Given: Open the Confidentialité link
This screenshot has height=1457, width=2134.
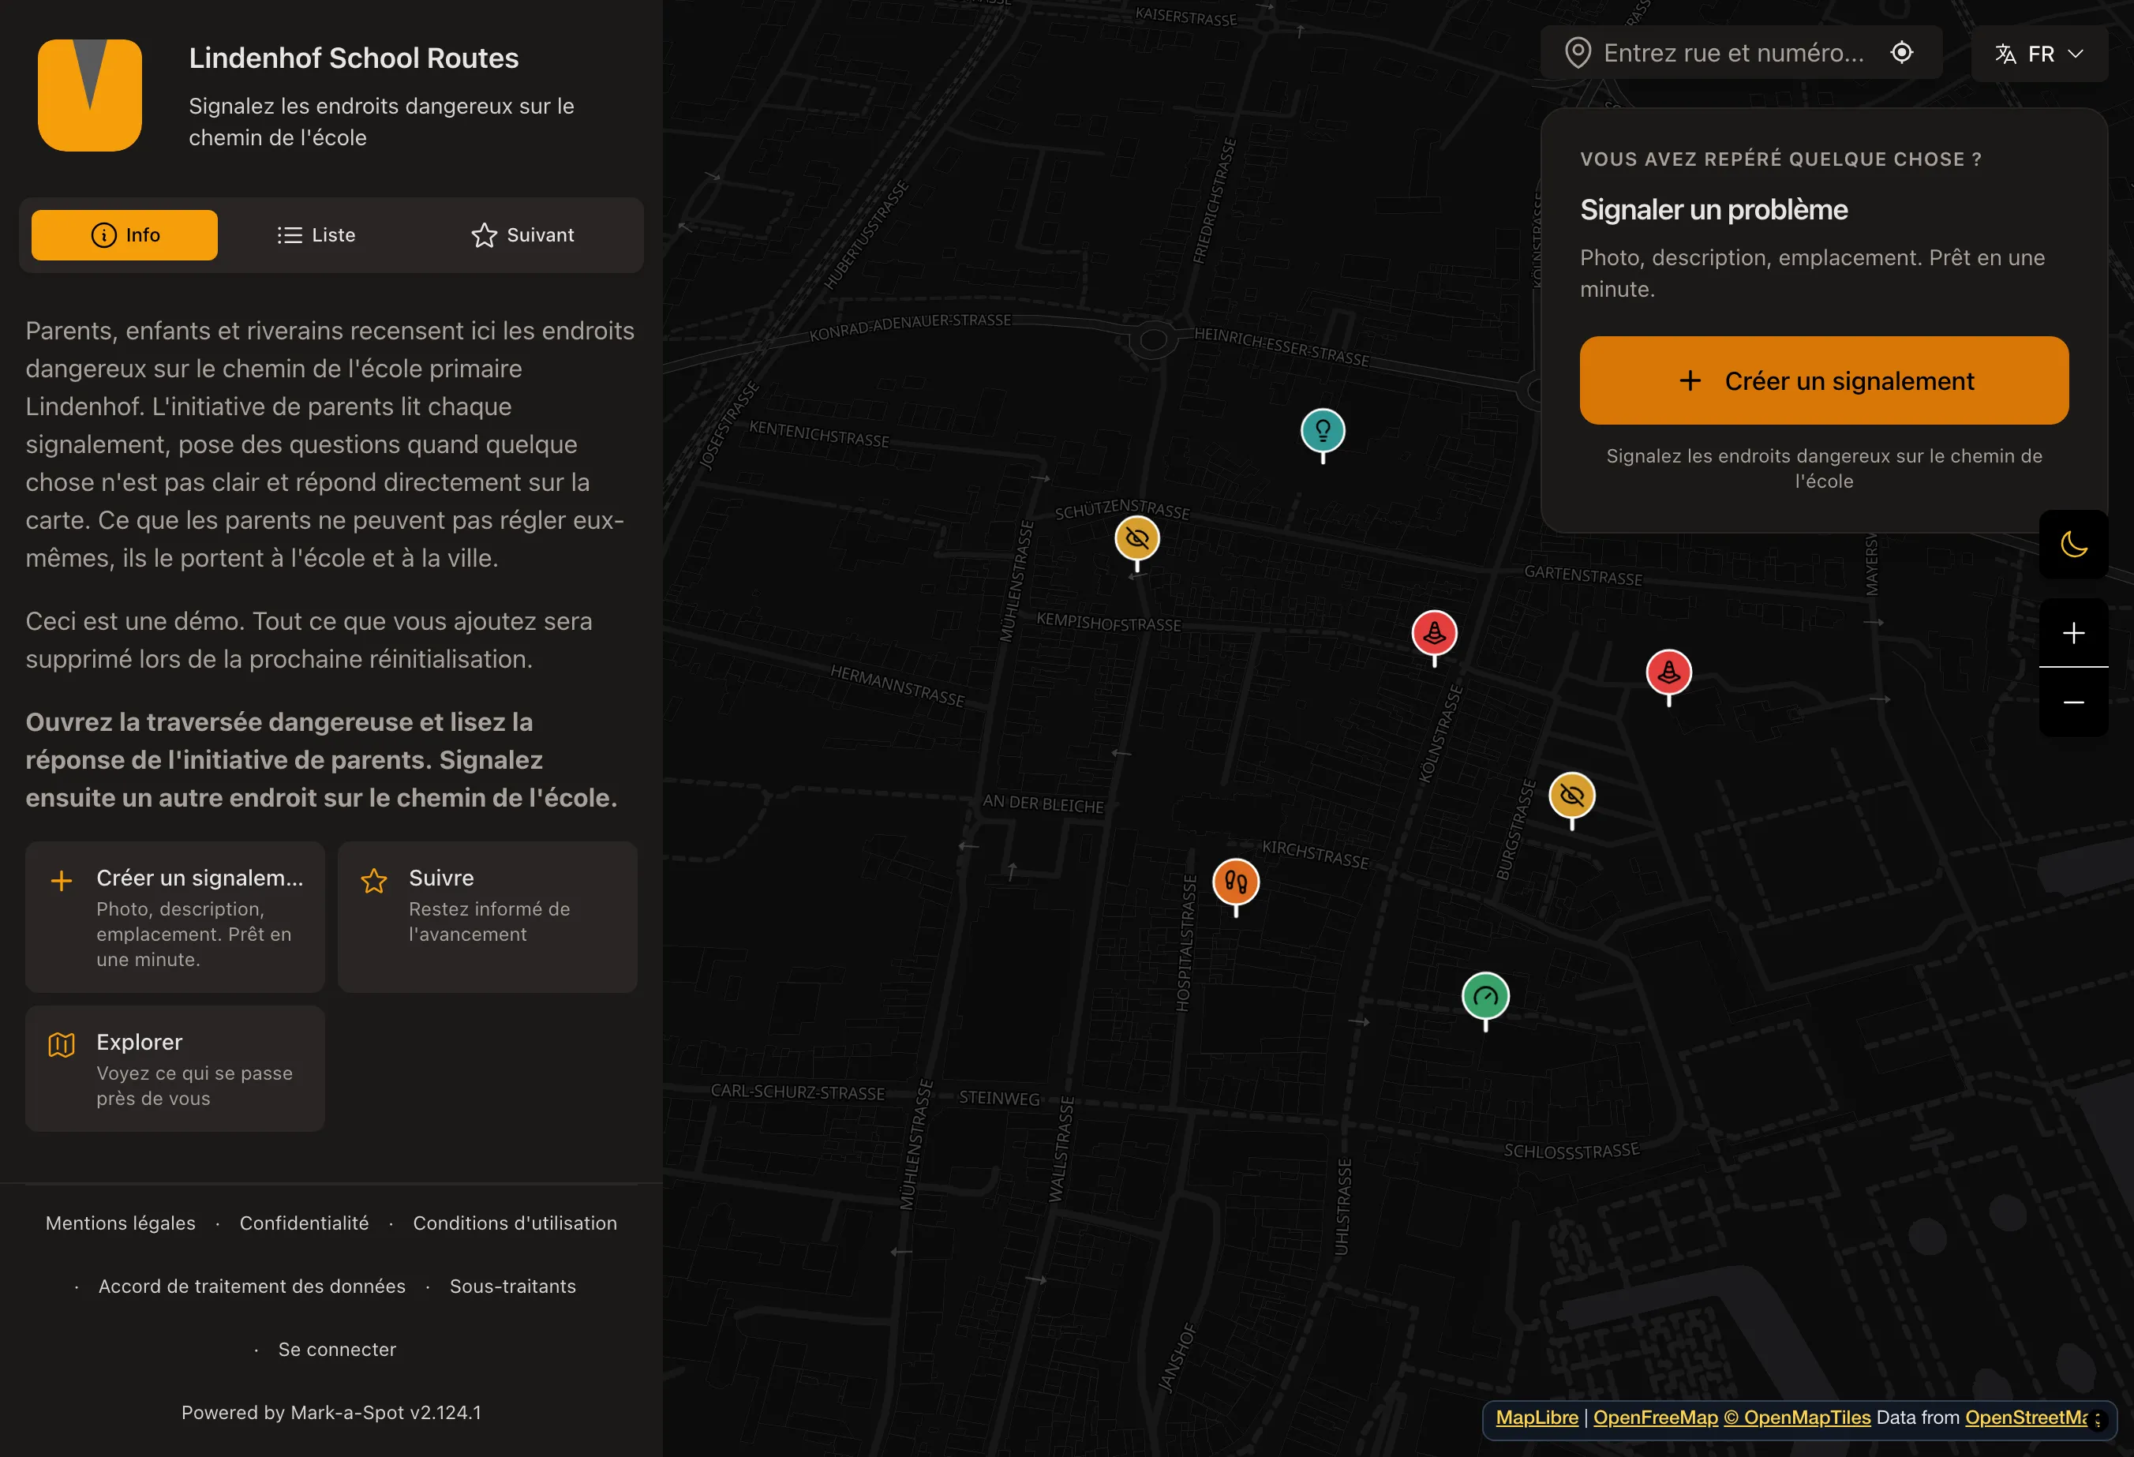Looking at the screenshot, I should (304, 1223).
